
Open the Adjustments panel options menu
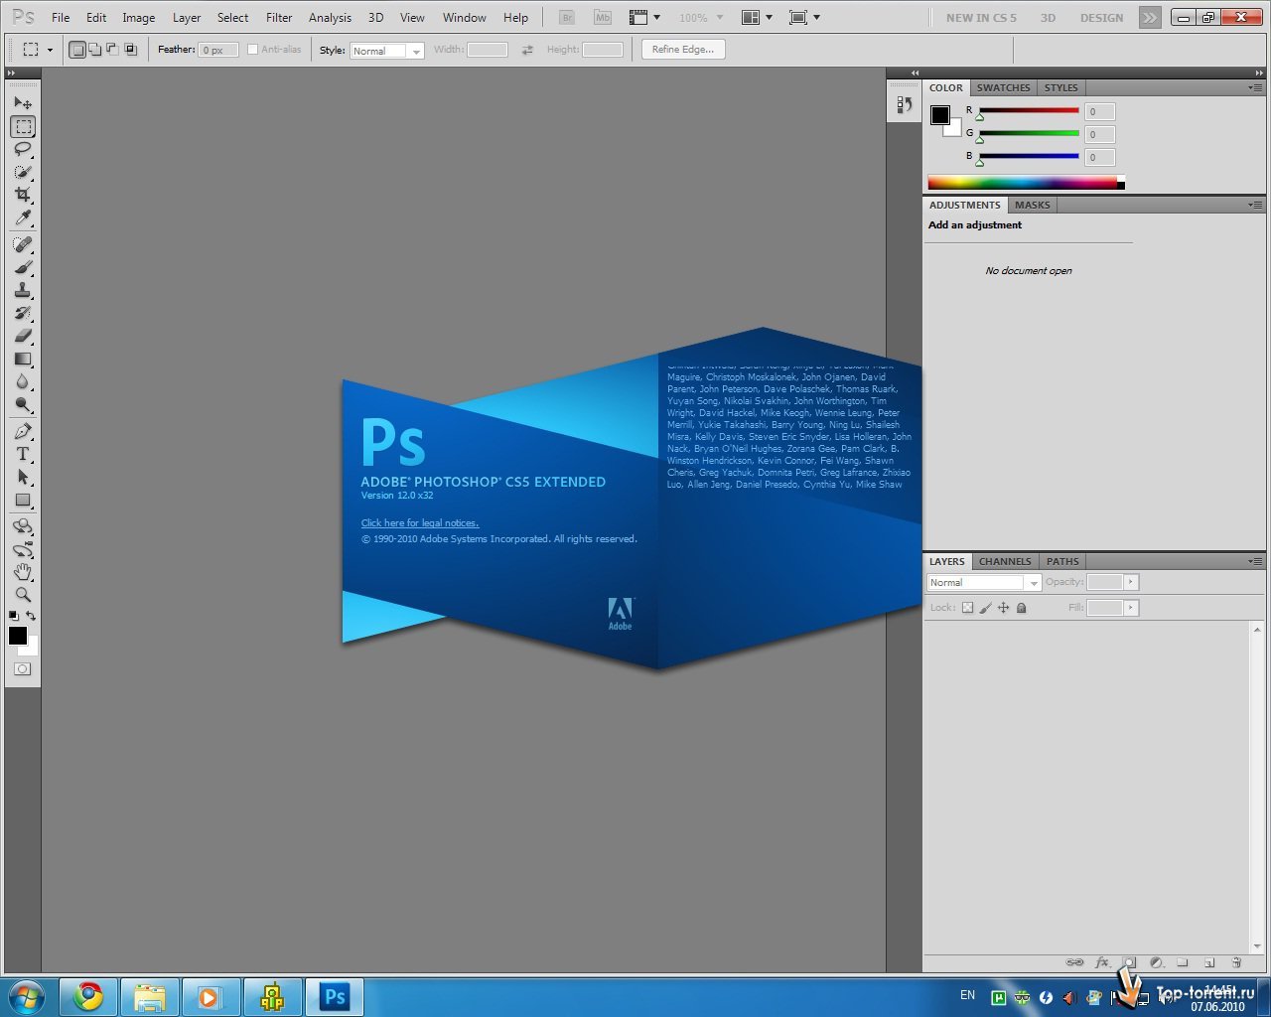1256,205
